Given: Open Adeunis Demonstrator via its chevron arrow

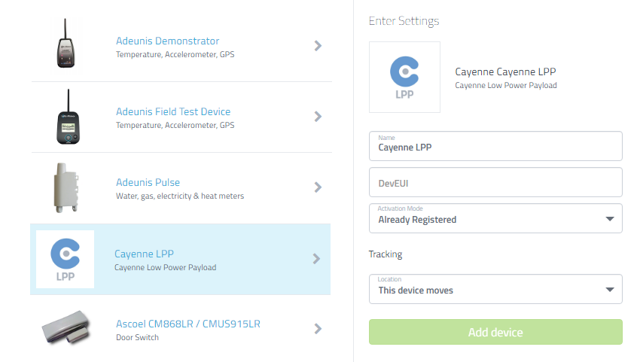Looking at the screenshot, I should [318, 46].
